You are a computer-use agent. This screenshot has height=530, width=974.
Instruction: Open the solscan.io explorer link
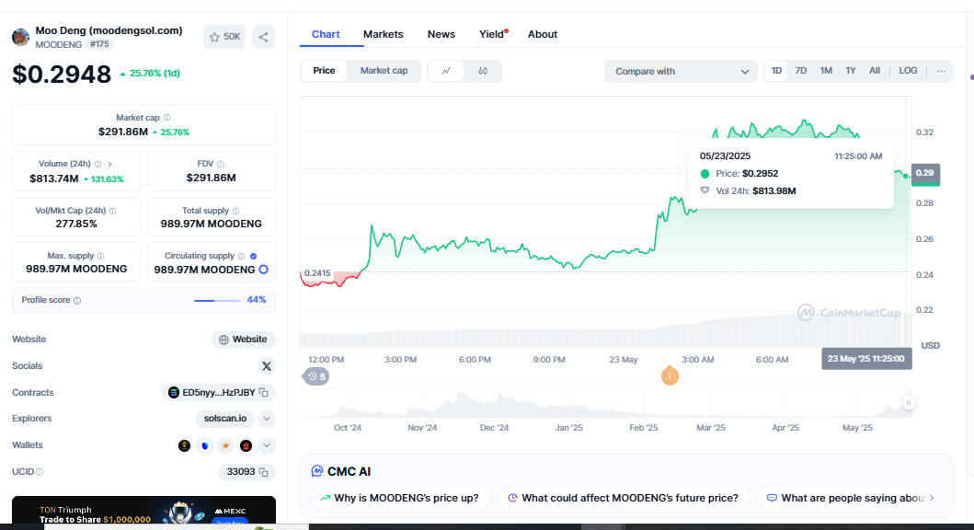[x=224, y=419]
